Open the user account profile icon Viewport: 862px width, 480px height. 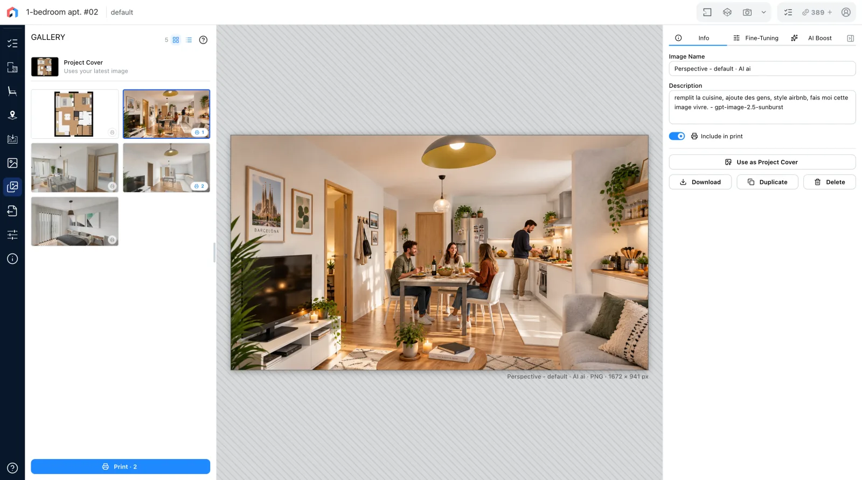click(x=846, y=12)
